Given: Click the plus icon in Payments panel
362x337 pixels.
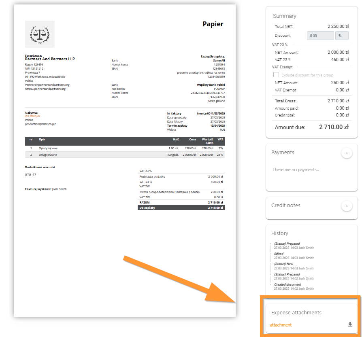Looking at the screenshot, I should pos(346,153).
